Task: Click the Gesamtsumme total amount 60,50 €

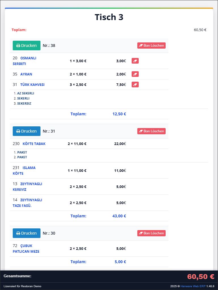Action: (200, 276)
